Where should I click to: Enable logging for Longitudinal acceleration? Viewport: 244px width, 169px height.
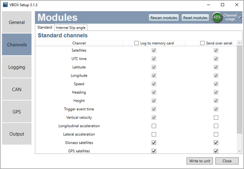tap(154, 126)
